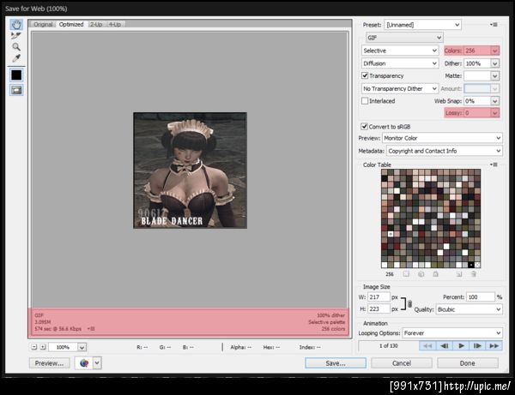
Task: Open the Diffusion dither method dropdown
Action: click(400, 63)
